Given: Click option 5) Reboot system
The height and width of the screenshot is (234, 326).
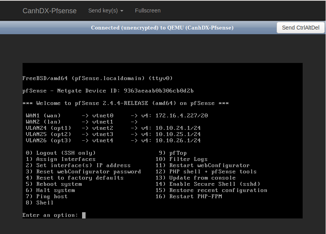Looking at the screenshot, I should (54, 184).
